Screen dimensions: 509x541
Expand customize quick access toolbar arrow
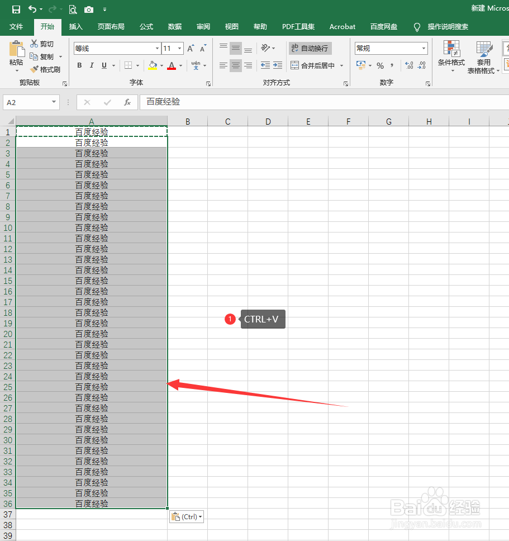click(105, 10)
